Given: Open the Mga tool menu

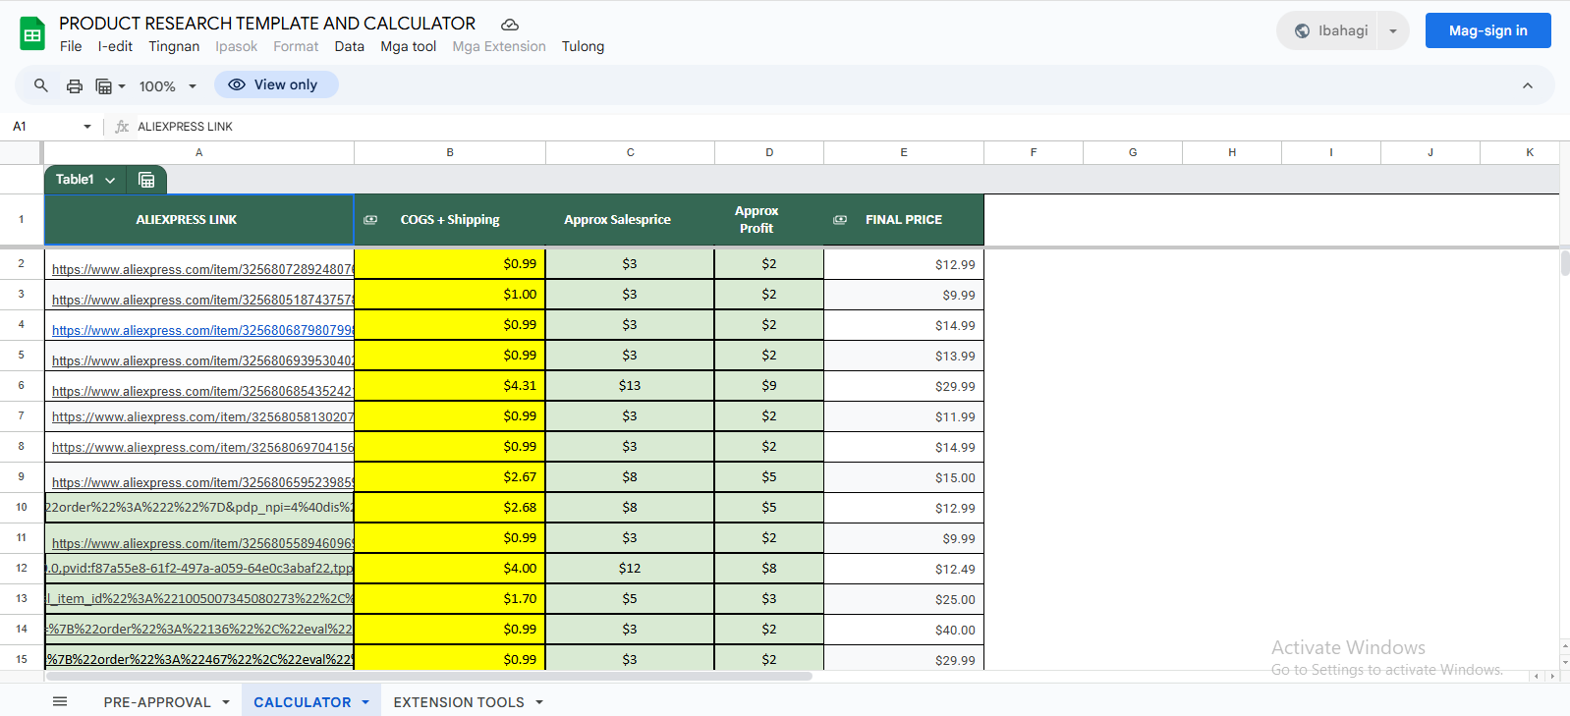Looking at the screenshot, I should (x=409, y=46).
